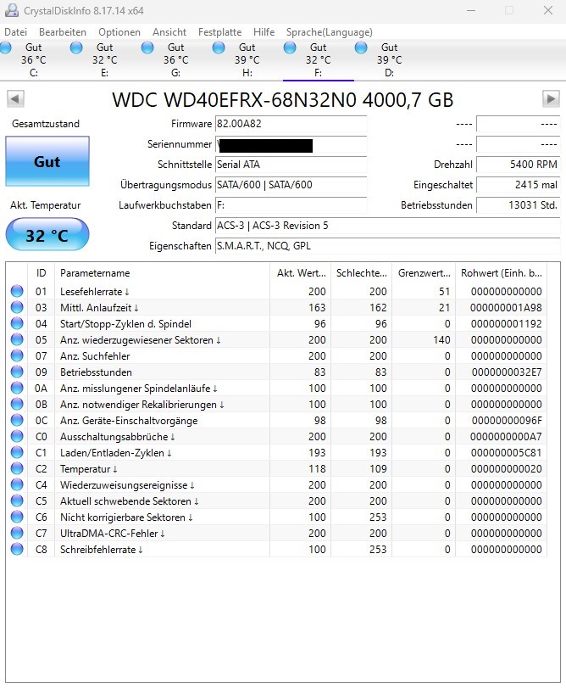This screenshot has width=566, height=688.
Task: Select drive F: status icon
Action: pos(290,48)
